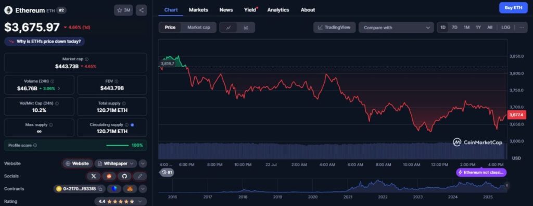The width and height of the screenshot is (533, 206).
Task: Click the 3,819.7 opening price label
Action: [167, 63]
